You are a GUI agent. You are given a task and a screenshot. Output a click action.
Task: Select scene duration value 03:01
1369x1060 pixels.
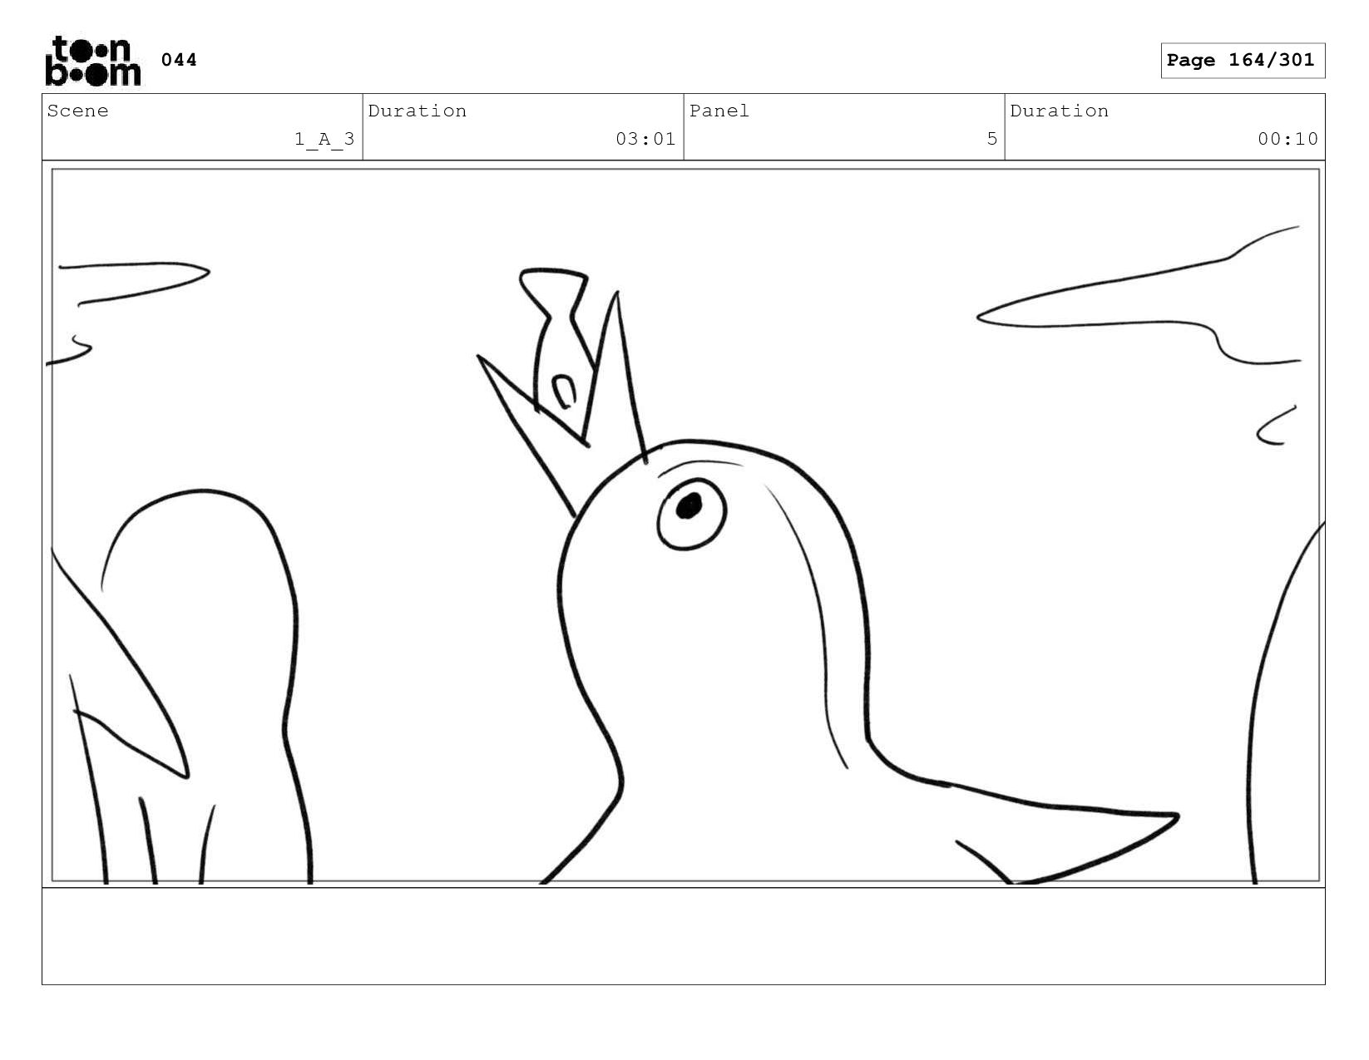tap(645, 139)
